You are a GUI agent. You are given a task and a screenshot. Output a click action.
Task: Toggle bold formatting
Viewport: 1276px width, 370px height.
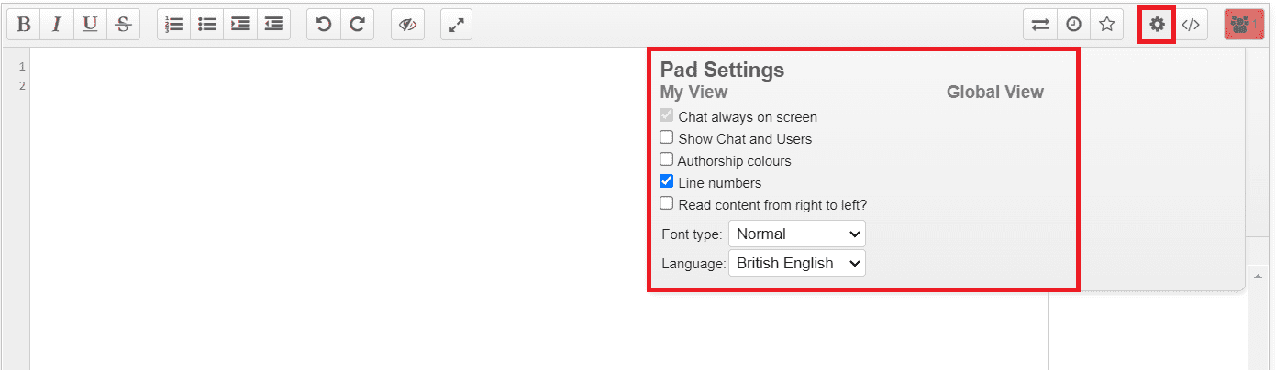click(24, 25)
